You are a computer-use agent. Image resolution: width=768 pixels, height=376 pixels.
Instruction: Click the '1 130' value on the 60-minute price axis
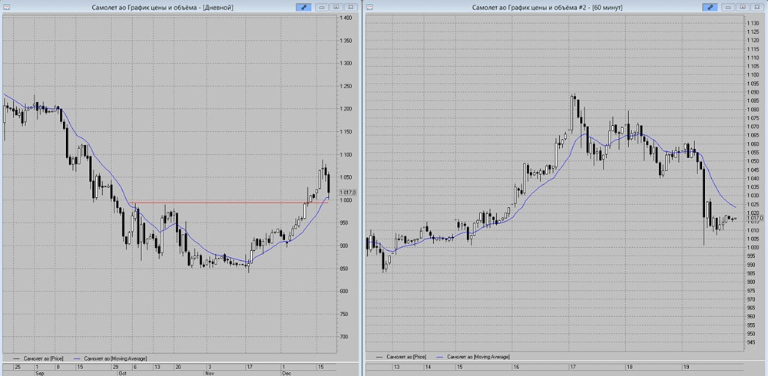click(752, 24)
